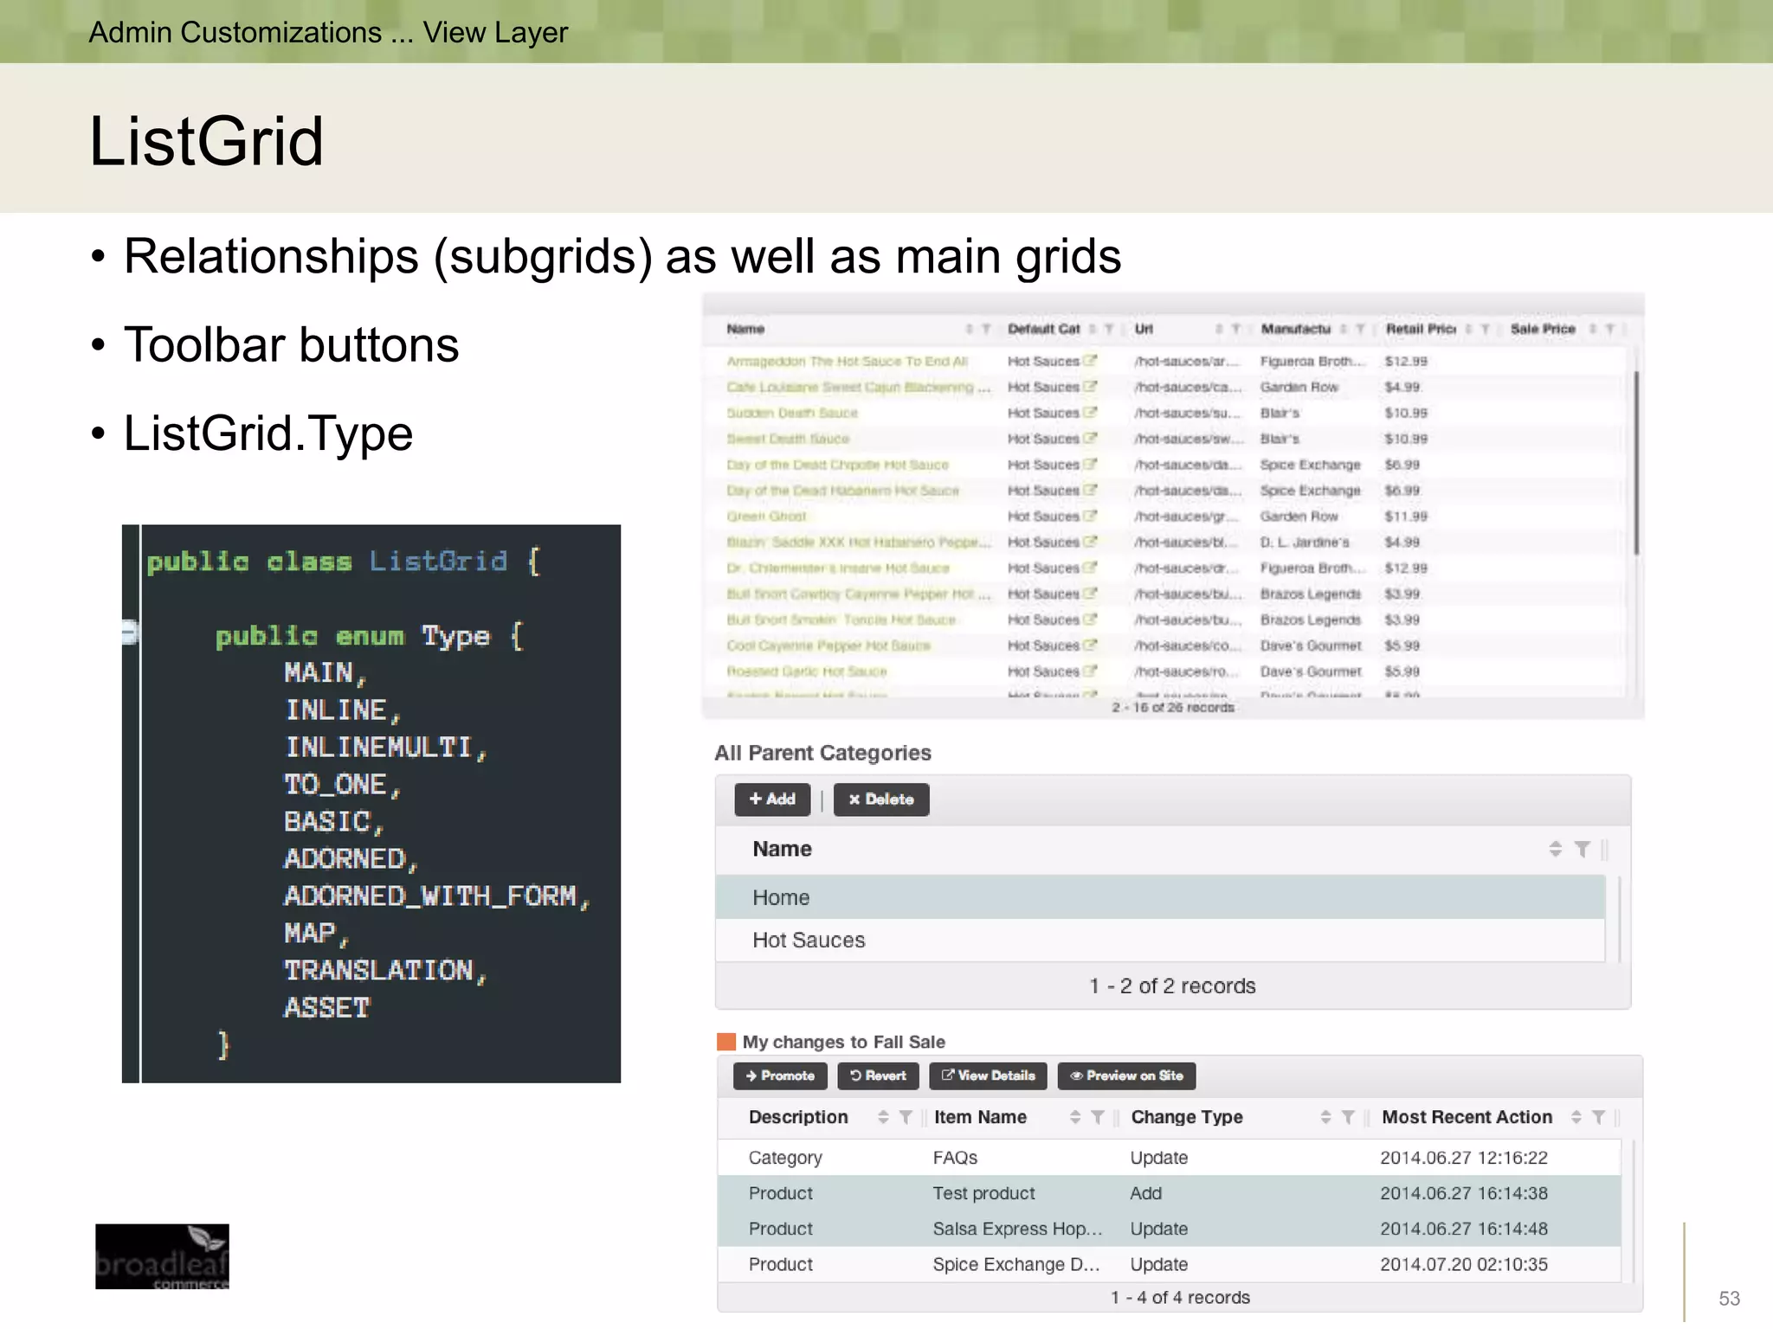The width and height of the screenshot is (1773, 1329).
Task: Click the Revert button in Fall Sale changes
Action: point(878,1075)
